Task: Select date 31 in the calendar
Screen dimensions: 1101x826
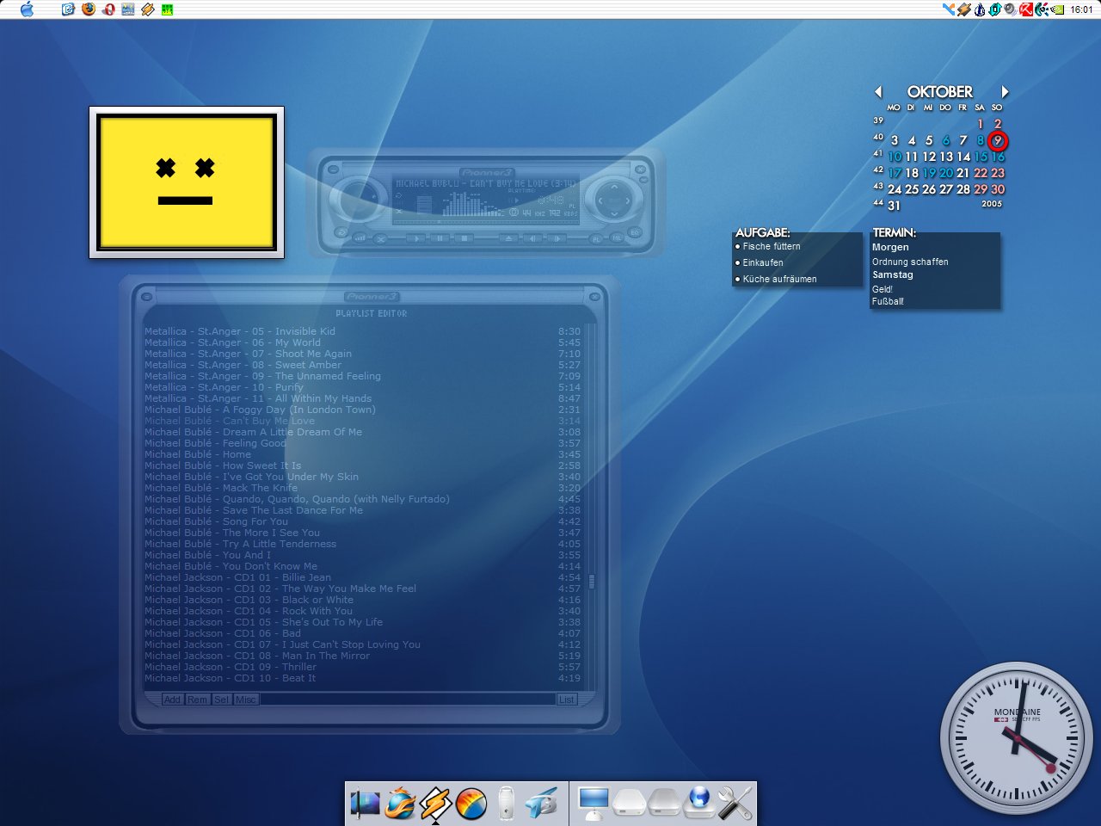Action: pyautogui.click(x=895, y=206)
